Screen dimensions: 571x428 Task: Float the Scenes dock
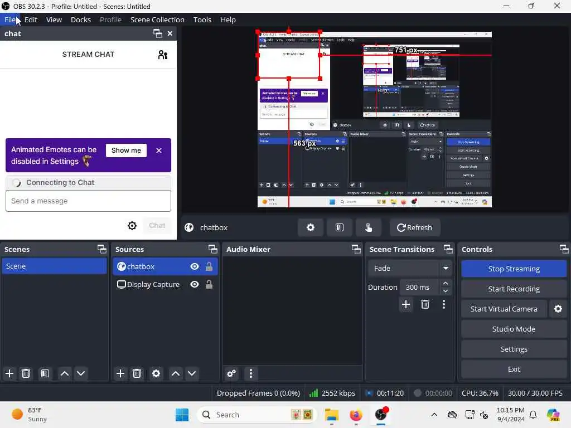point(102,249)
